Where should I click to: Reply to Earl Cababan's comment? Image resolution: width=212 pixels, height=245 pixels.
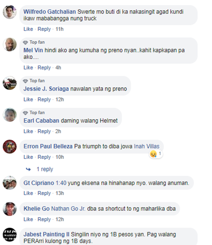tap(44, 132)
